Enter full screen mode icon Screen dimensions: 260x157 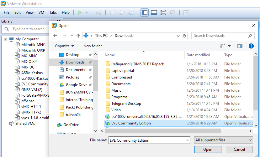pos(163,13)
